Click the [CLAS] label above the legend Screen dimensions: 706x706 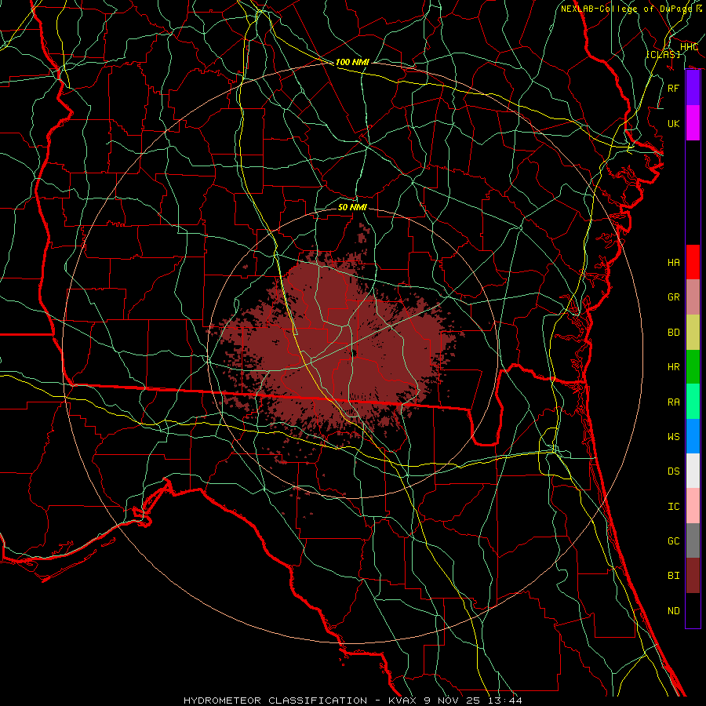click(x=663, y=54)
